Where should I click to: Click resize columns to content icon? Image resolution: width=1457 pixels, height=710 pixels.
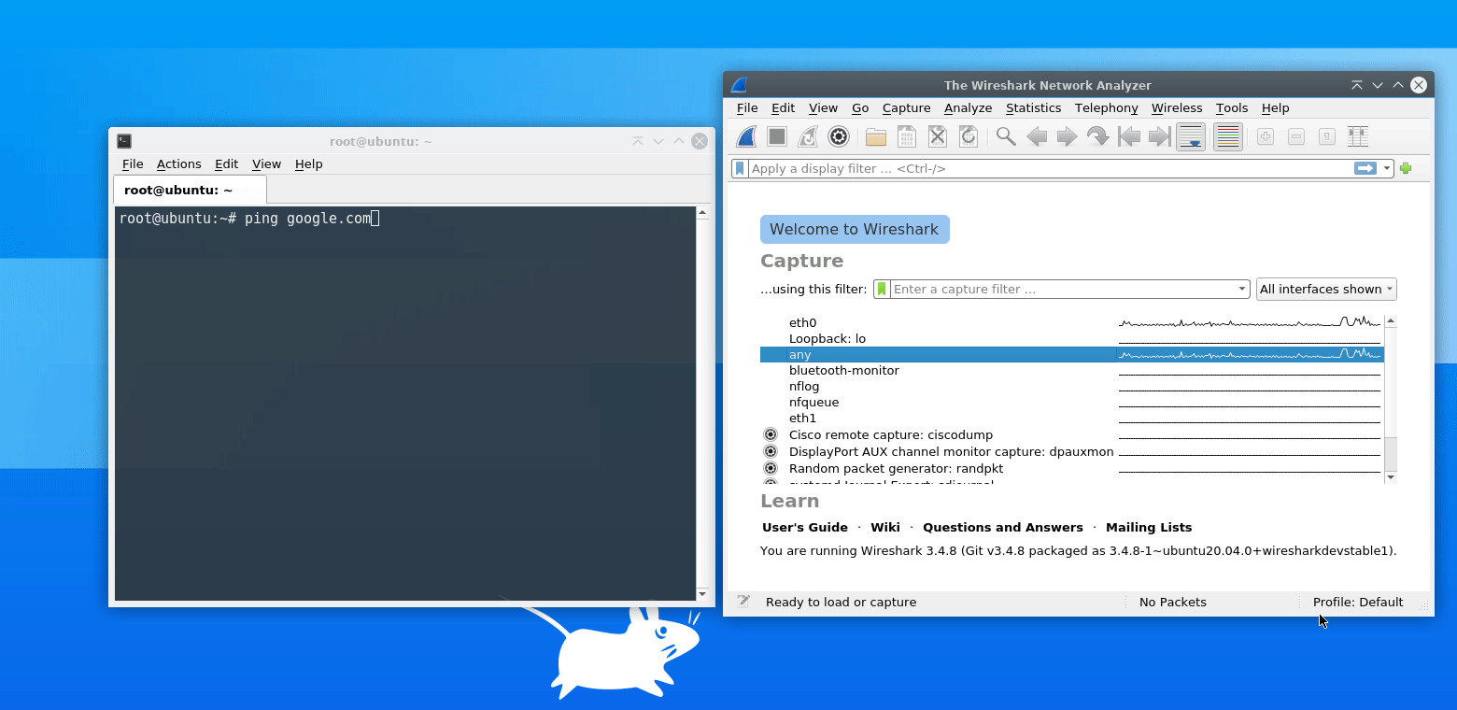click(1358, 137)
